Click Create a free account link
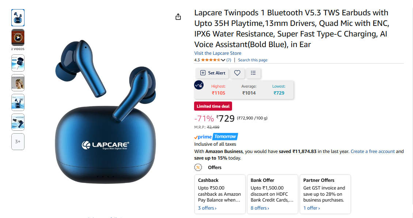The image size is (413, 218). (373, 152)
